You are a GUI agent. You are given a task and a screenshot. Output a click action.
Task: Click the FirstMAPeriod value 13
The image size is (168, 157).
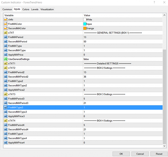(x=85, y=37)
